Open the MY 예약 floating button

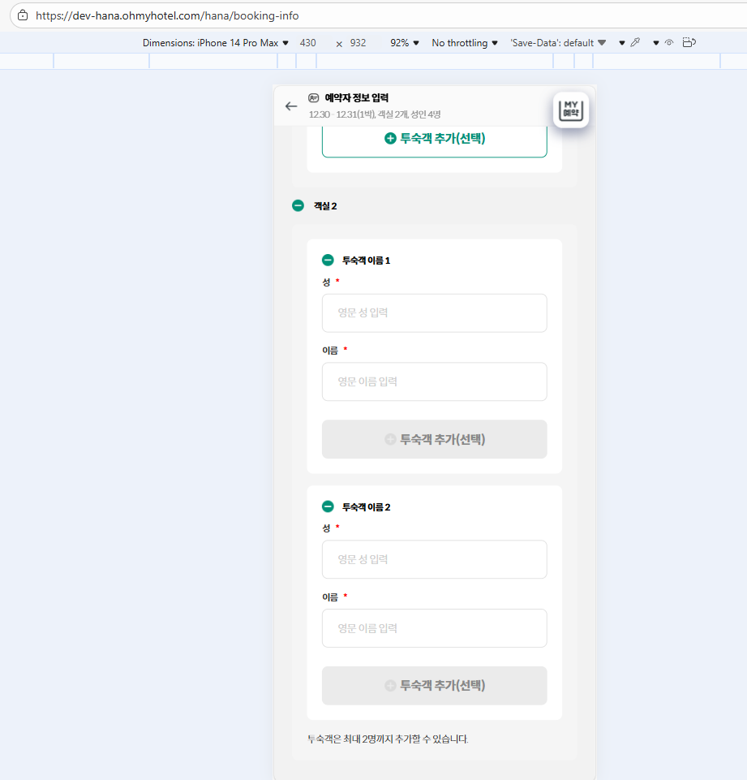(571, 110)
